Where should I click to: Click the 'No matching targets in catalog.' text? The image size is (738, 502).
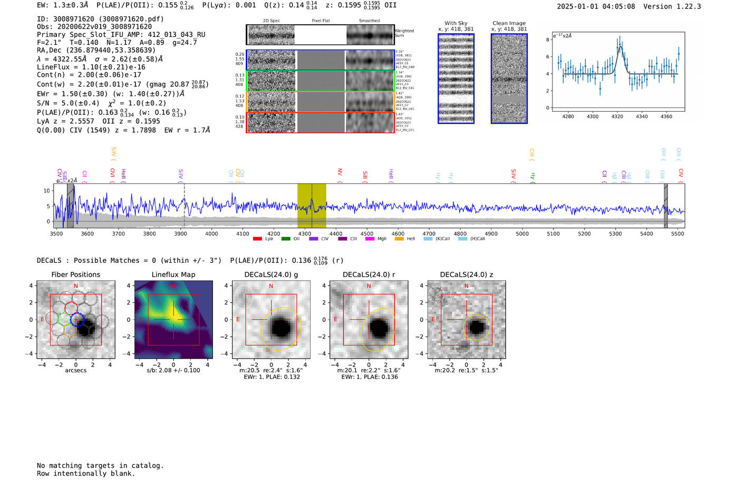(100, 466)
